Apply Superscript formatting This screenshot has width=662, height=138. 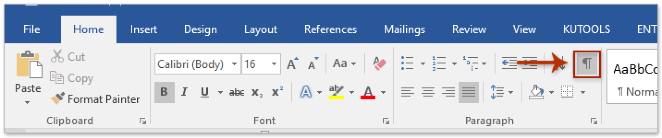click(x=277, y=92)
